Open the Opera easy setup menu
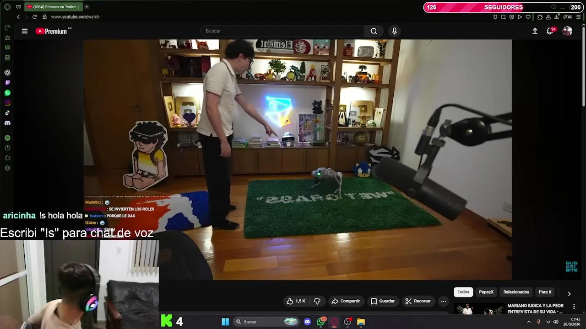Image resolution: width=586 pixels, height=329 pixels. 579,17
